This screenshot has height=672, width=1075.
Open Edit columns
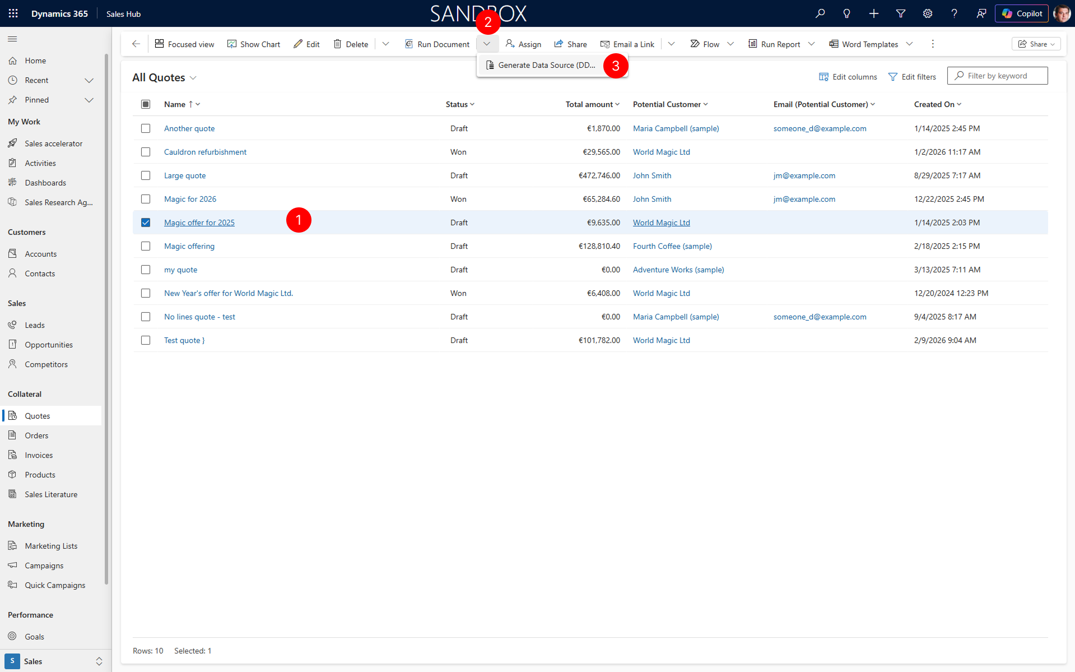(848, 77)
